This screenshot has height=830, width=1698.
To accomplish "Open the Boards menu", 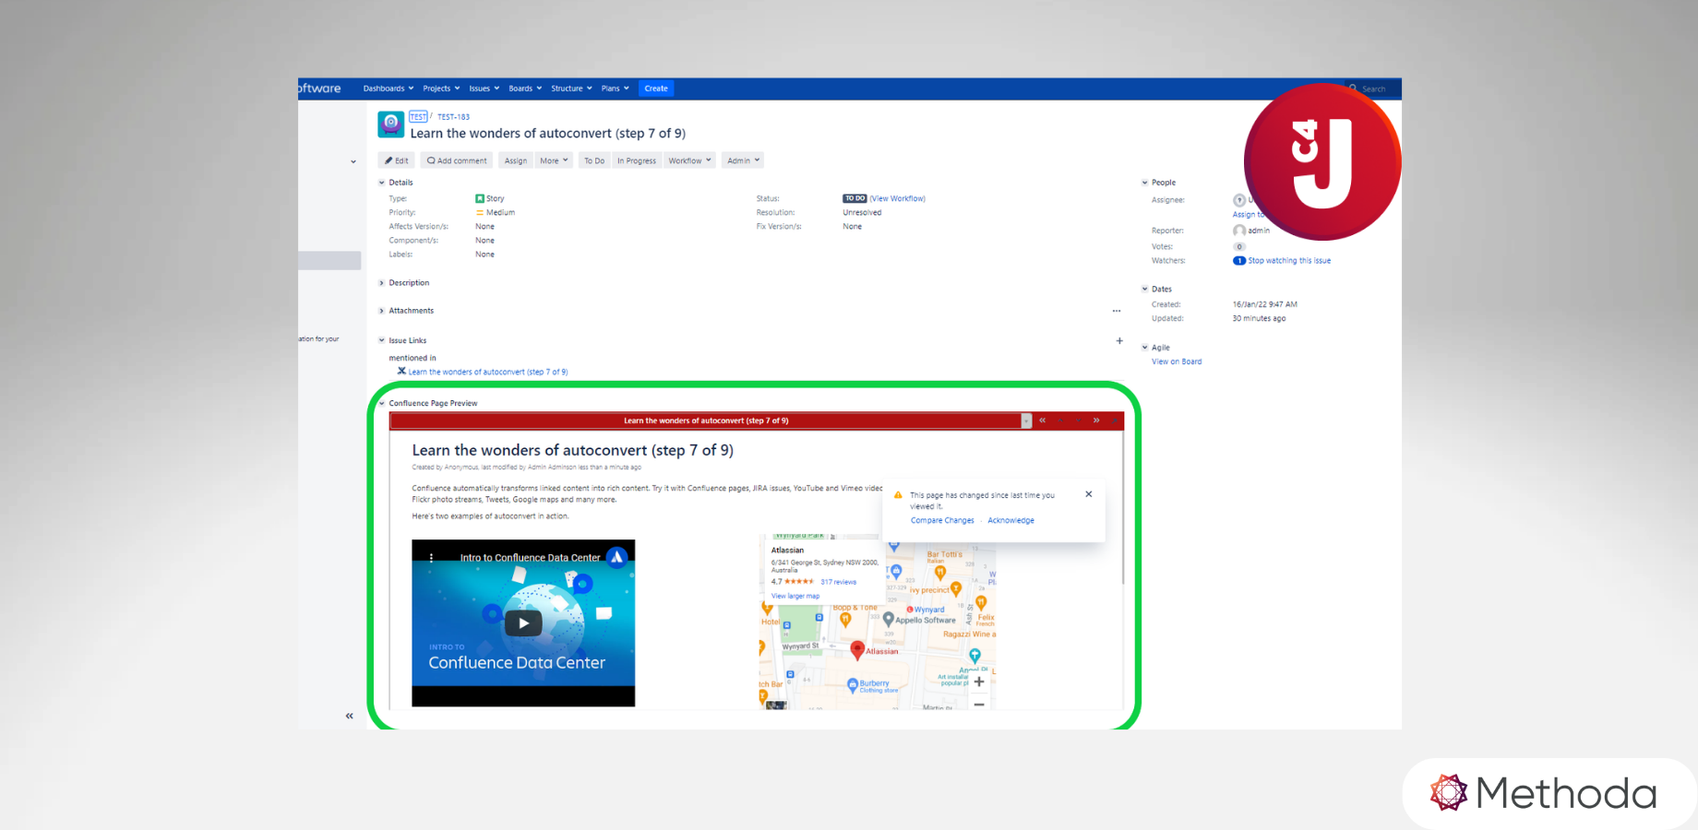I will click(x=525, y=89).
